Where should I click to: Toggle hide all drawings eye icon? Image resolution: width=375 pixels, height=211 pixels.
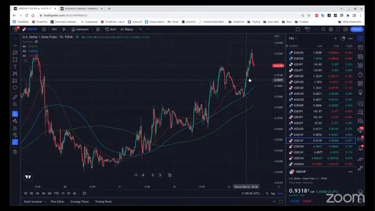point(15,135)
